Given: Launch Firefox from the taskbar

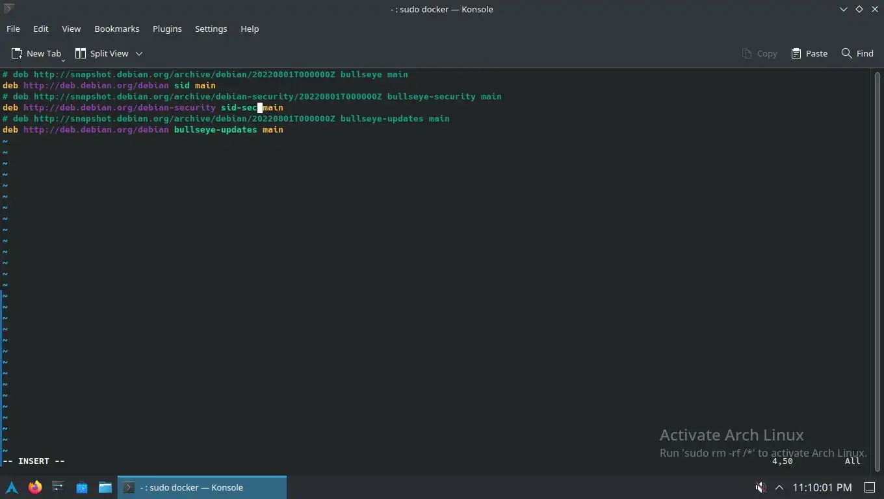Looking at the screenshot, I should tap(35, 487).
